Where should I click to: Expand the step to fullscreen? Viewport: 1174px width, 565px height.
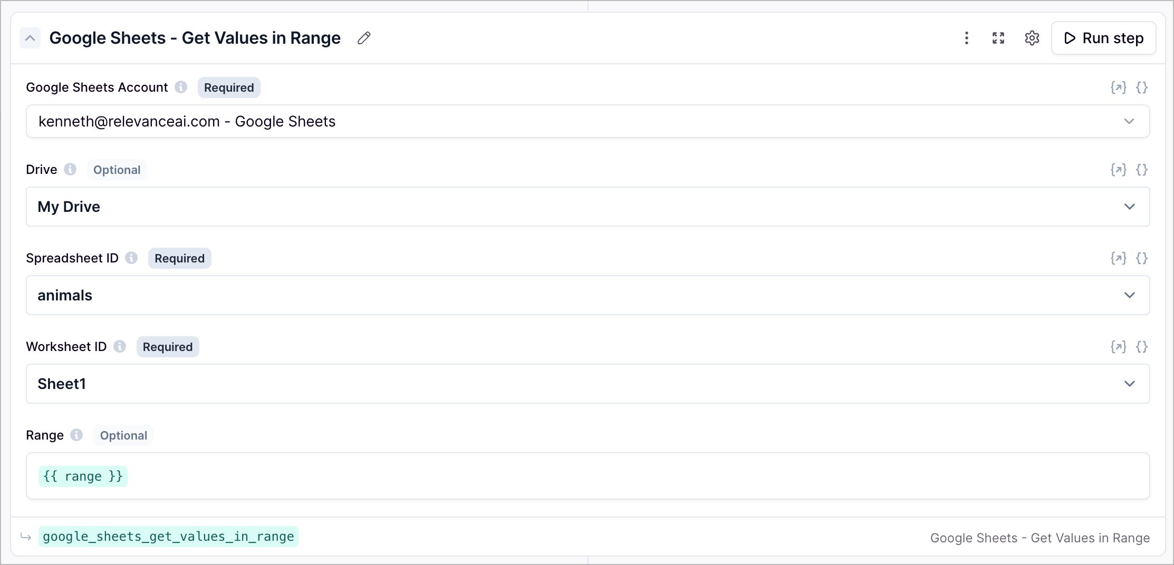[x=998, y=38]
